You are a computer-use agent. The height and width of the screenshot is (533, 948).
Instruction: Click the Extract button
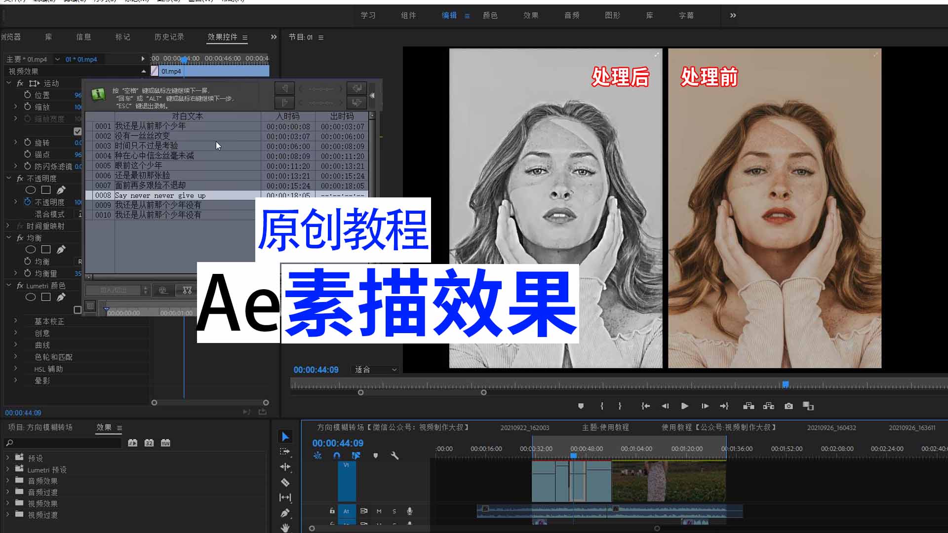pyautogui.click(x=769, y=406)
